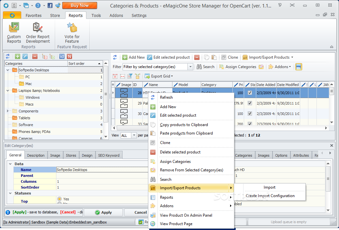339x230 pixels.
Task: Click the blue save-layout icon after Addons
Action: click(x=299, y=67)
